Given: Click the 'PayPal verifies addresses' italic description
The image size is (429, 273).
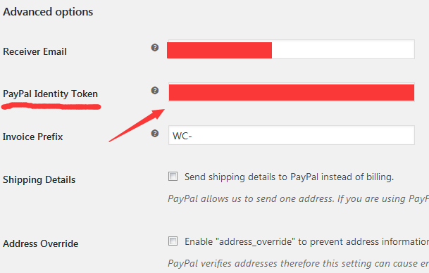Looking at the screenshot, I should 298,263.
